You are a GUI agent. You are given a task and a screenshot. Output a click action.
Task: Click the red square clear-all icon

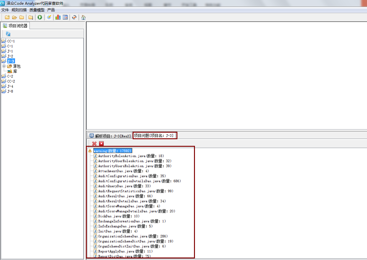point(101,143)
